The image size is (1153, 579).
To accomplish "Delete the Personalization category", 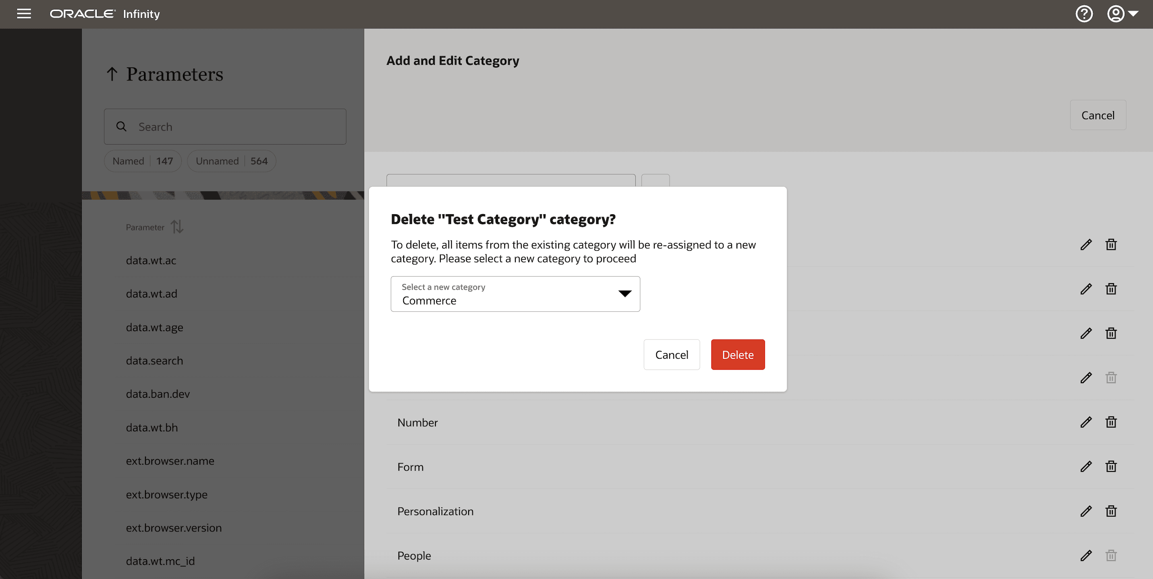I will click(x=1111, y=511).
